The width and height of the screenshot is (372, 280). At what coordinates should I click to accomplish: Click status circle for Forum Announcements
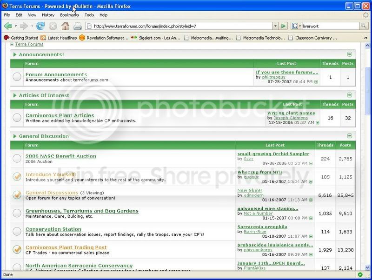click(x=17, y=77)
